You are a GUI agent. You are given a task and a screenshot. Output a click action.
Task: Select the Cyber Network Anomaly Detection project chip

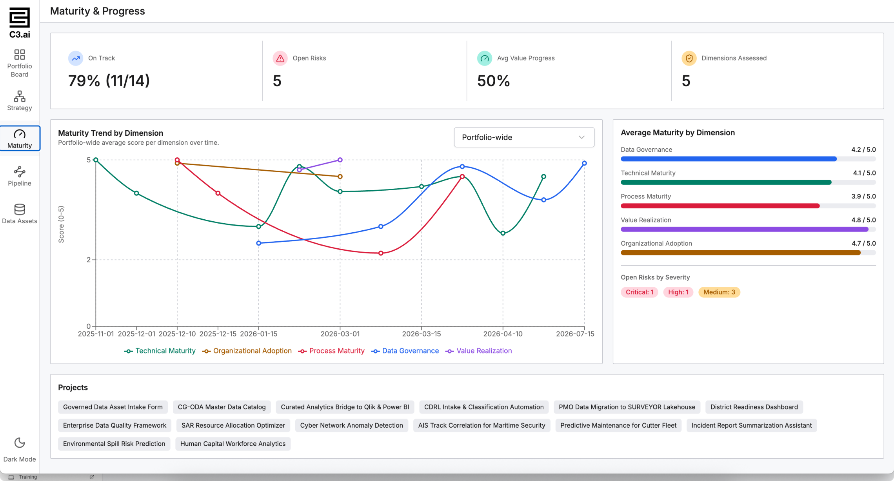pyautogui.click(x=351, y=425)
